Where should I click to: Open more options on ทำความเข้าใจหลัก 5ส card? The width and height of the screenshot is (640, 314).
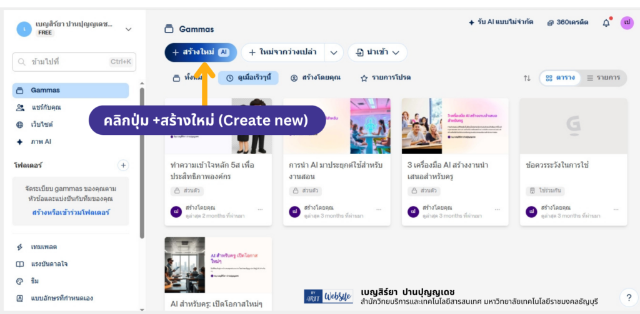pyautogui.click(x=261, y=210)
